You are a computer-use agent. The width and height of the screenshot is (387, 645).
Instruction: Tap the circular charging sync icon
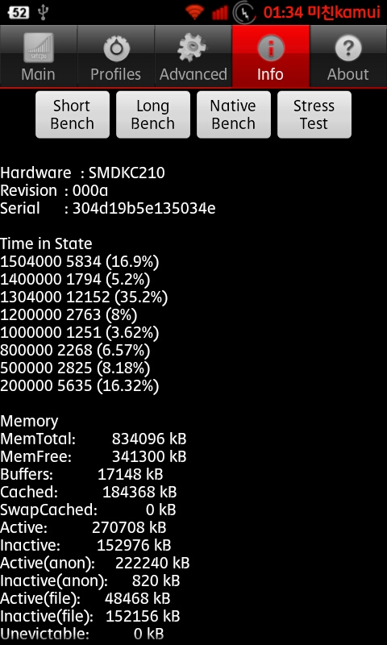(x=245, y=13)
